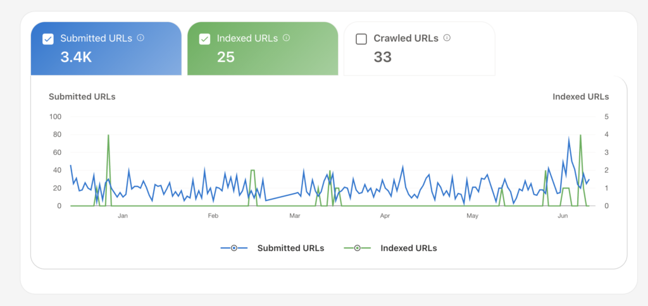This screenshot has width=648, height=306.
Task: Click the 60 tick on left axis
Action: (57, 152)
